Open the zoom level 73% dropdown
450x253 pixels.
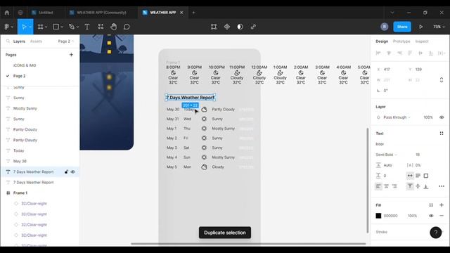point(439,27)
